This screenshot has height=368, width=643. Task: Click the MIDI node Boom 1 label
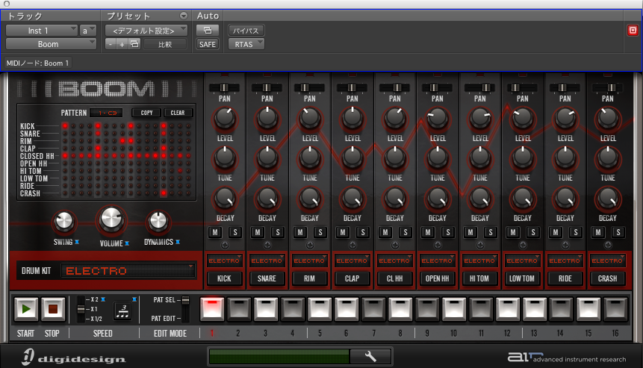tap(38, 63)
